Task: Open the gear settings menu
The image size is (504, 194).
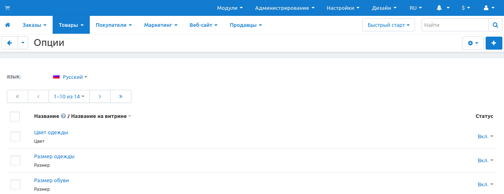Action: (473, 43)
